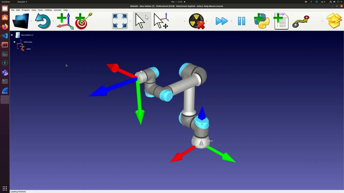The height and width of the screenshot is (193, 344).
Task: Expand toolbar overflow before library box icon
Action: click(x=322, y=21)
